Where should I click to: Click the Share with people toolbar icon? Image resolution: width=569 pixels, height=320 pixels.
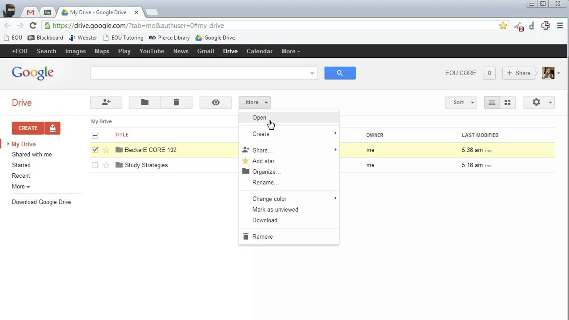(x=106, y=102)
